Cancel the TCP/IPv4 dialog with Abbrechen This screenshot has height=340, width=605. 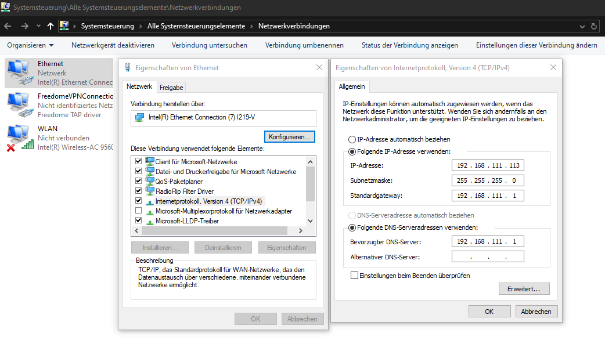[x=536, y=312]
